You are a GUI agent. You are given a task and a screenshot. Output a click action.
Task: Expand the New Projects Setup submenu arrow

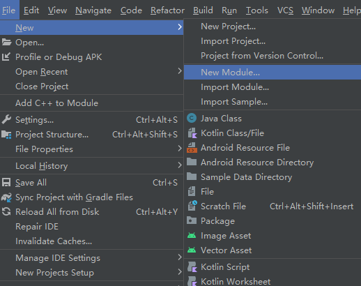pos(180,272)
